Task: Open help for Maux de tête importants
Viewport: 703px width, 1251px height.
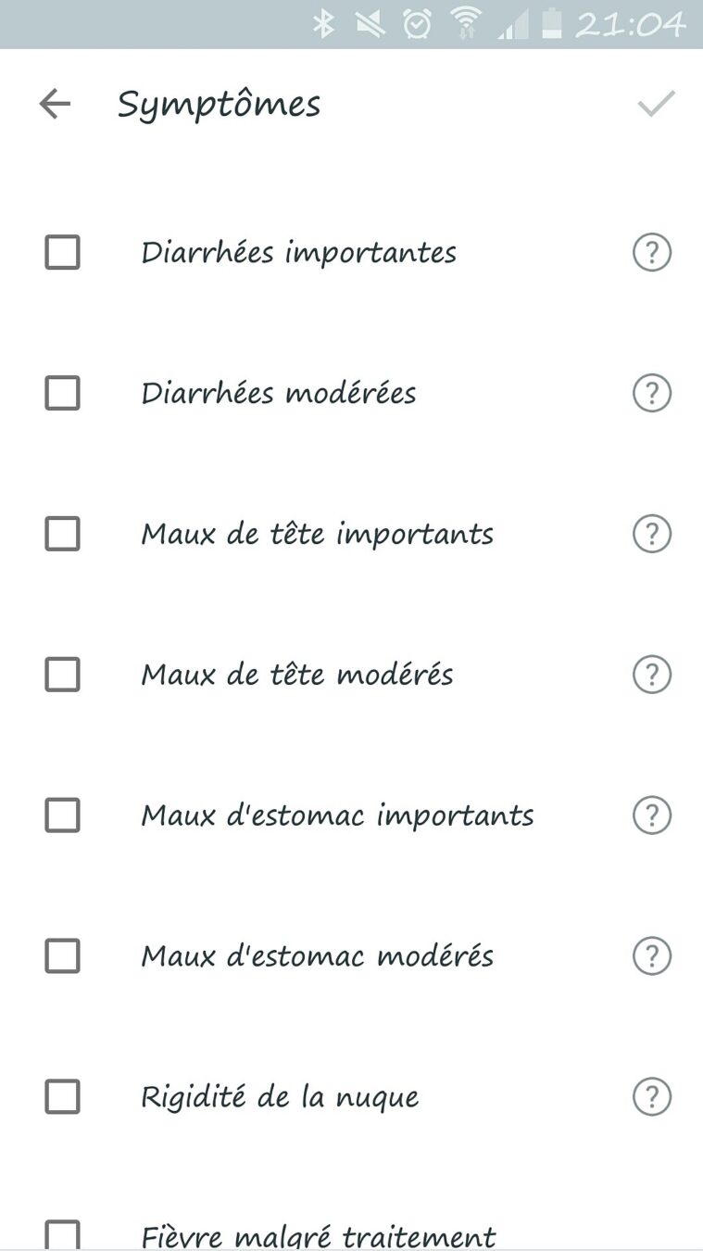Action: click(651, 535)
